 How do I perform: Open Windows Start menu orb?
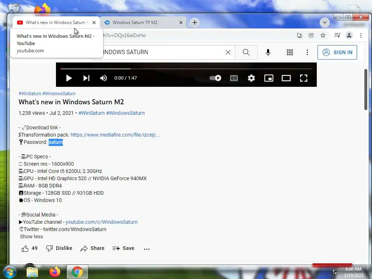(x=9, y=272)
